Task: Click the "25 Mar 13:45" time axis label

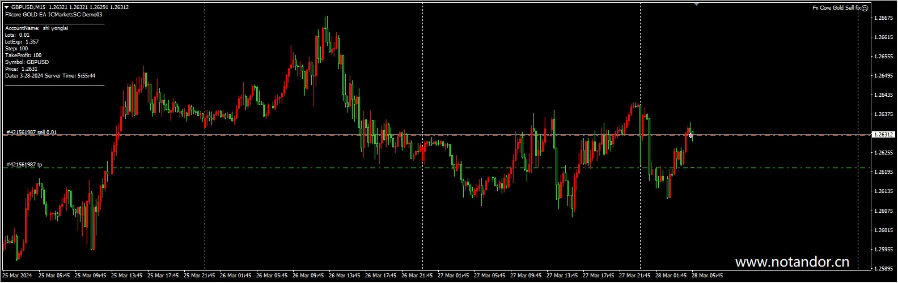Action: click(x=127, y=276)
